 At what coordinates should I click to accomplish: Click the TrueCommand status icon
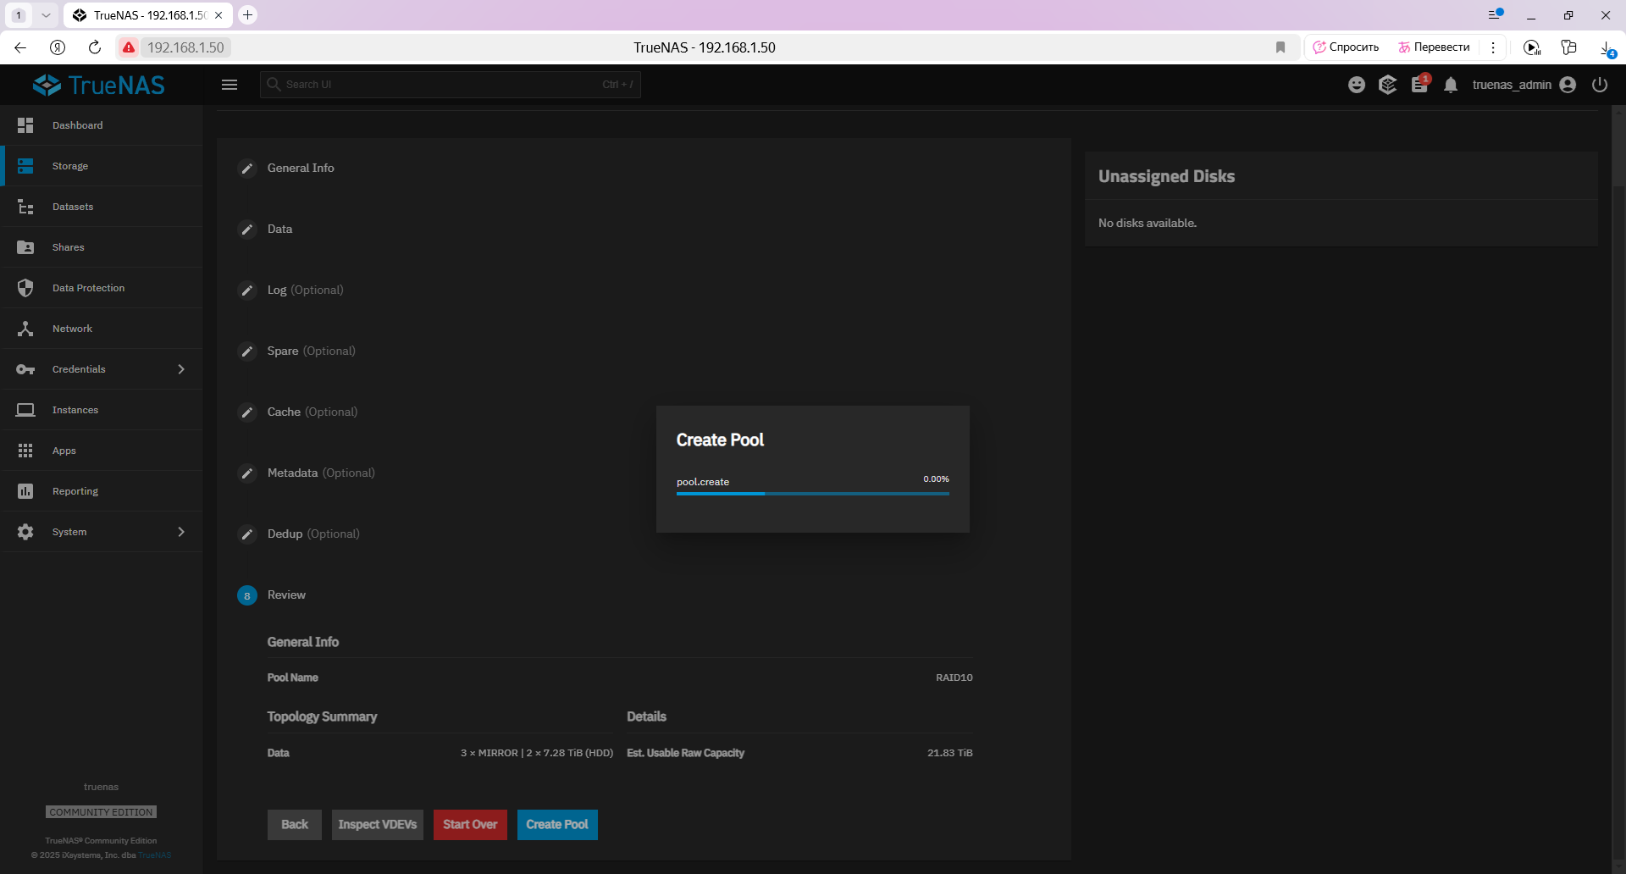pyautogui.click(x=1387, y=85)
